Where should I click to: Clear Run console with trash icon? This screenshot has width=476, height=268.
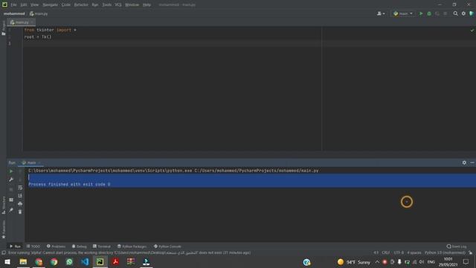coord(20,211)
